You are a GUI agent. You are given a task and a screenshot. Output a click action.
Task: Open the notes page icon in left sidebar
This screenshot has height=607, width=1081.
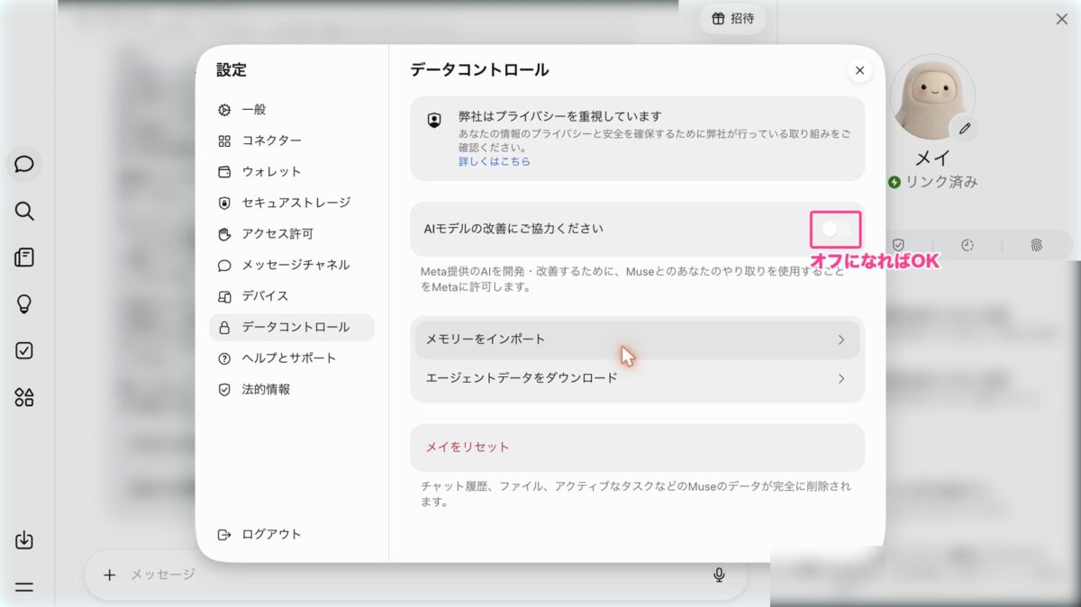click(24, 258)
